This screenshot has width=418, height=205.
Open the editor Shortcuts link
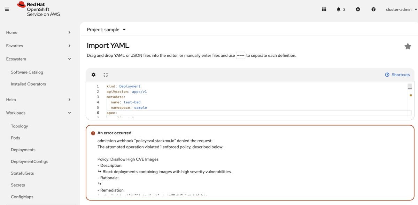click(397, 75)
